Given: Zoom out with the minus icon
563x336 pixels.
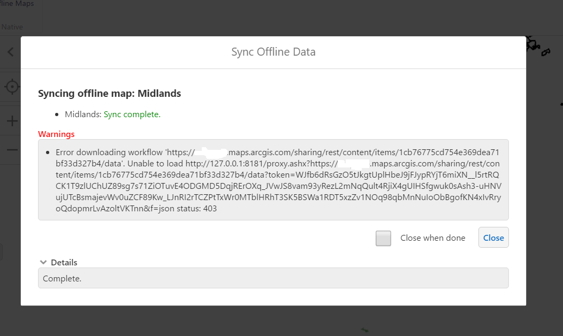Looking at the screenshot, I should (x=12, y=150).
